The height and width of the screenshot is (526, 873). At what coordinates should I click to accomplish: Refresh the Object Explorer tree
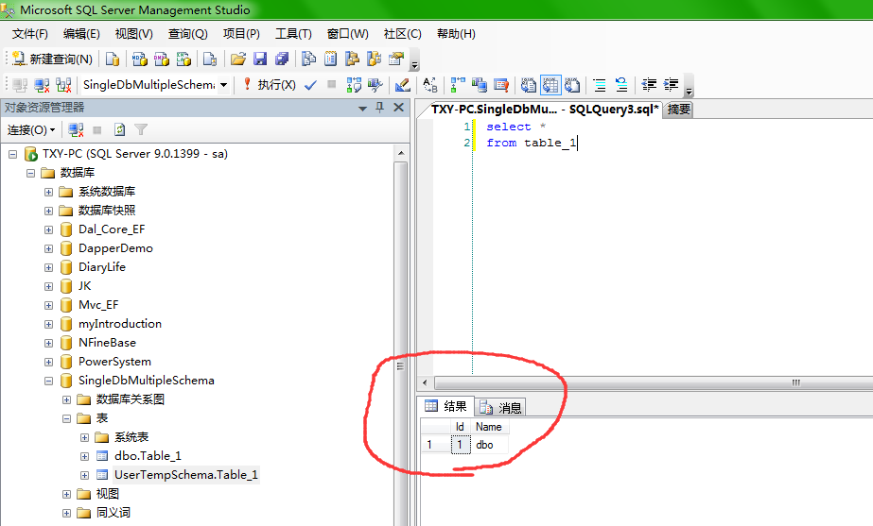point(120,130)
